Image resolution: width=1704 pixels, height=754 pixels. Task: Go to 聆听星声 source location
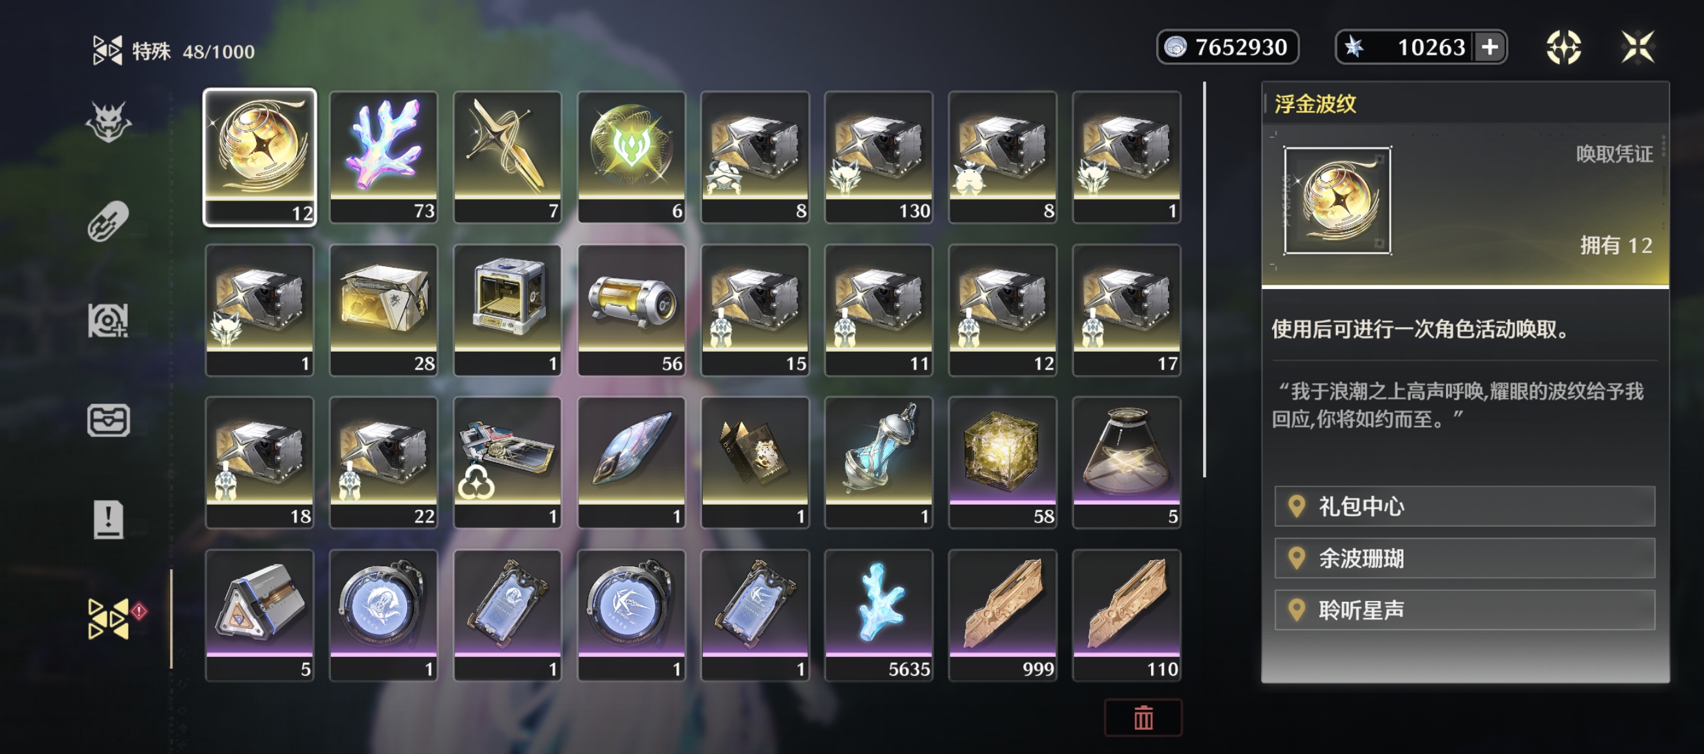click(x=1464, y=610)
